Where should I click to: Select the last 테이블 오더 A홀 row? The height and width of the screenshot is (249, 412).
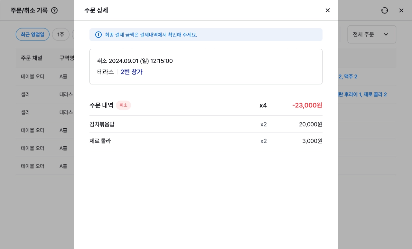tap(45, 166)
